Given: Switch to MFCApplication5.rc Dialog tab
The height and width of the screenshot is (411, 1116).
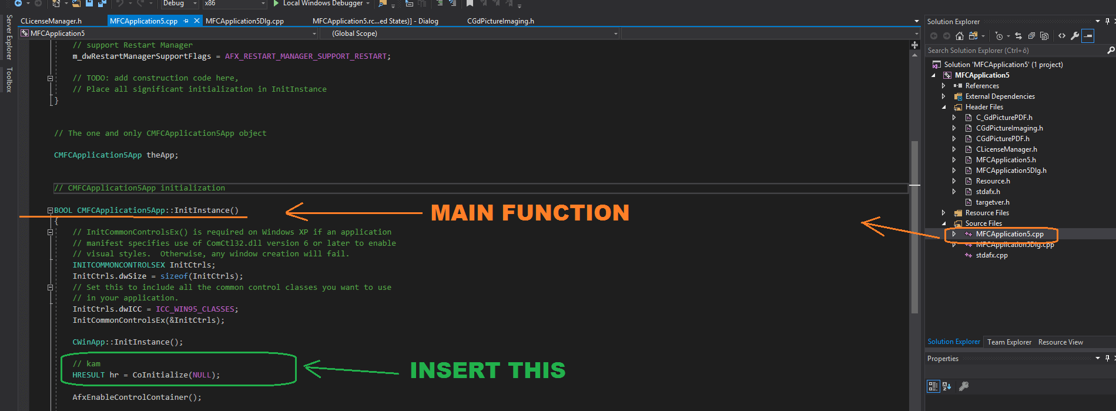Looking at the screenshot, I should pyautogui.click(x=376, y=21).
